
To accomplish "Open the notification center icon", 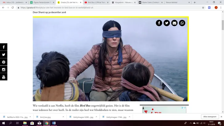I will point(220,123).
